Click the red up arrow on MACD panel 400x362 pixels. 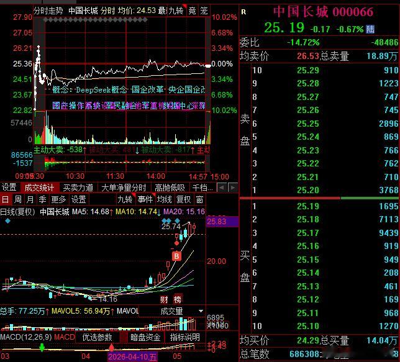[111, 347]
